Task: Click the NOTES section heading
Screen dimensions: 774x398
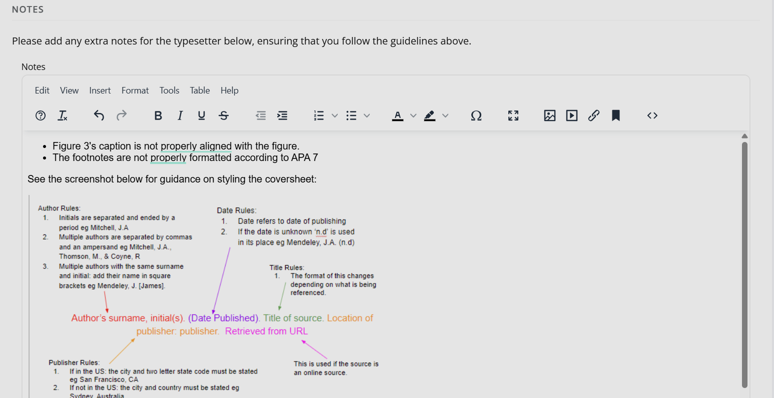Action: click(28, 9)
